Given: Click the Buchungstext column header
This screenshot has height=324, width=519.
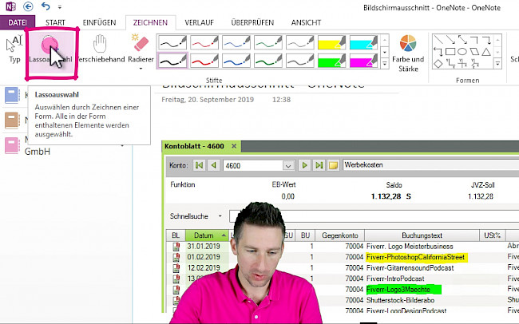Looking at the screenshot, I should [x=421, y=235].
